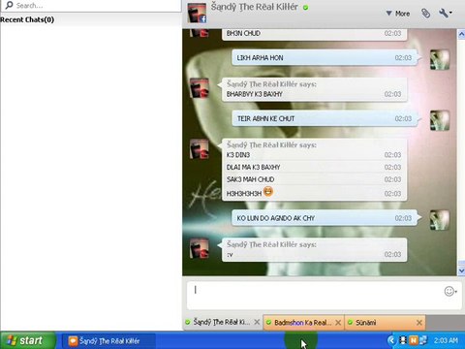
Task: Close the Sunami chat tab
Action: tap(419, 323)
